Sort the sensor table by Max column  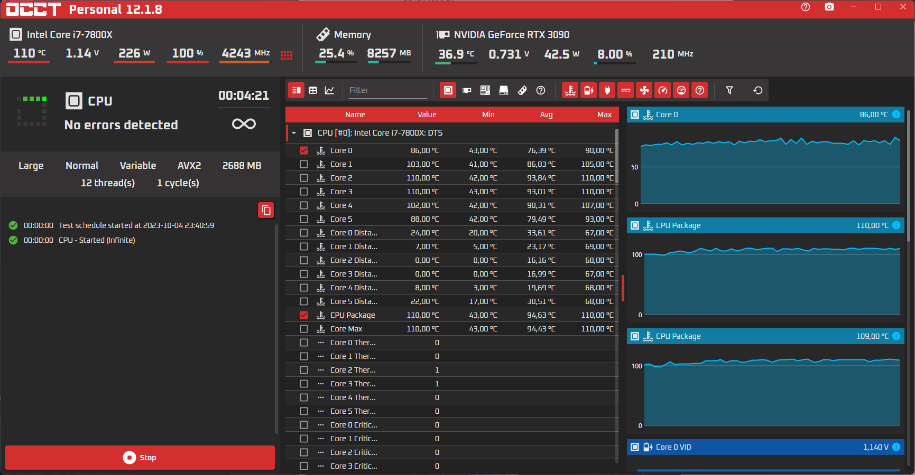604,115
